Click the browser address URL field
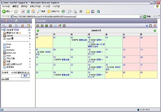 77,16
